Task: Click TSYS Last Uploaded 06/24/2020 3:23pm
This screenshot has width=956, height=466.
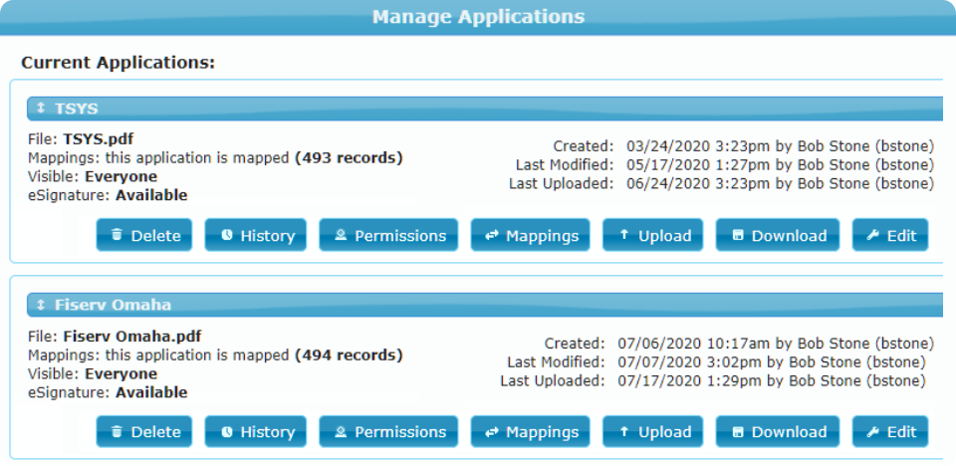Action: tap(699, 183)
